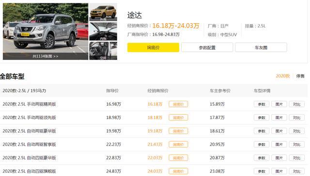Click owner reference price 23.08万
The width and height of the screenshot is (310, 176).
(217, 171)
